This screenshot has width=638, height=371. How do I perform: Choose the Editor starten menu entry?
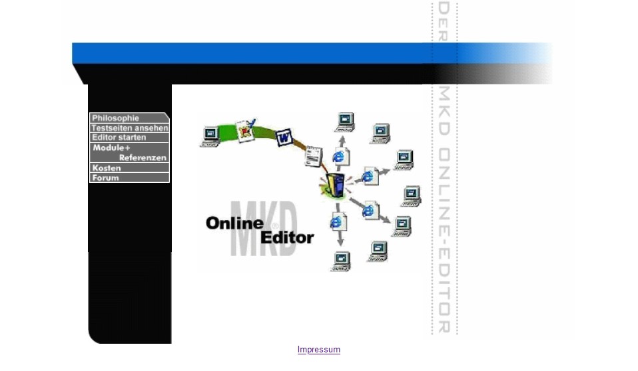click(x=129, y=138)
